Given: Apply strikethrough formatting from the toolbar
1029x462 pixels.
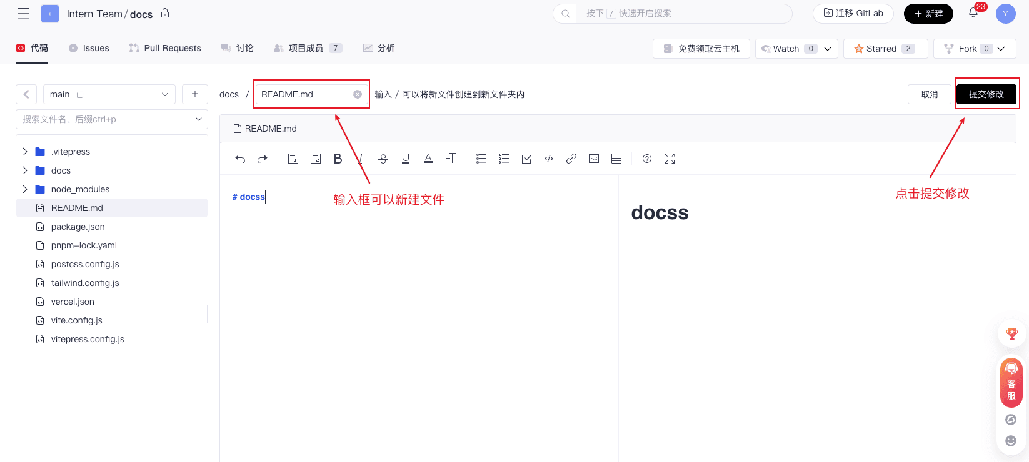Looking at the screenshot, I should pos(383,159).
